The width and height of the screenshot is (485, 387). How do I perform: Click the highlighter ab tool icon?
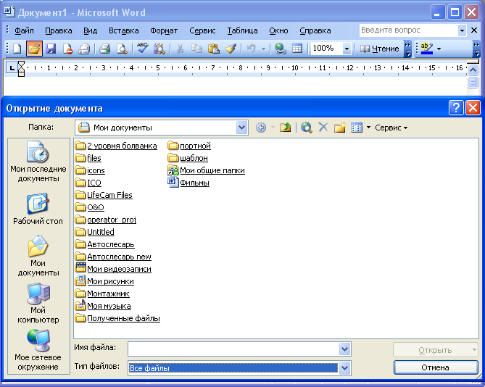coord(427,49)
